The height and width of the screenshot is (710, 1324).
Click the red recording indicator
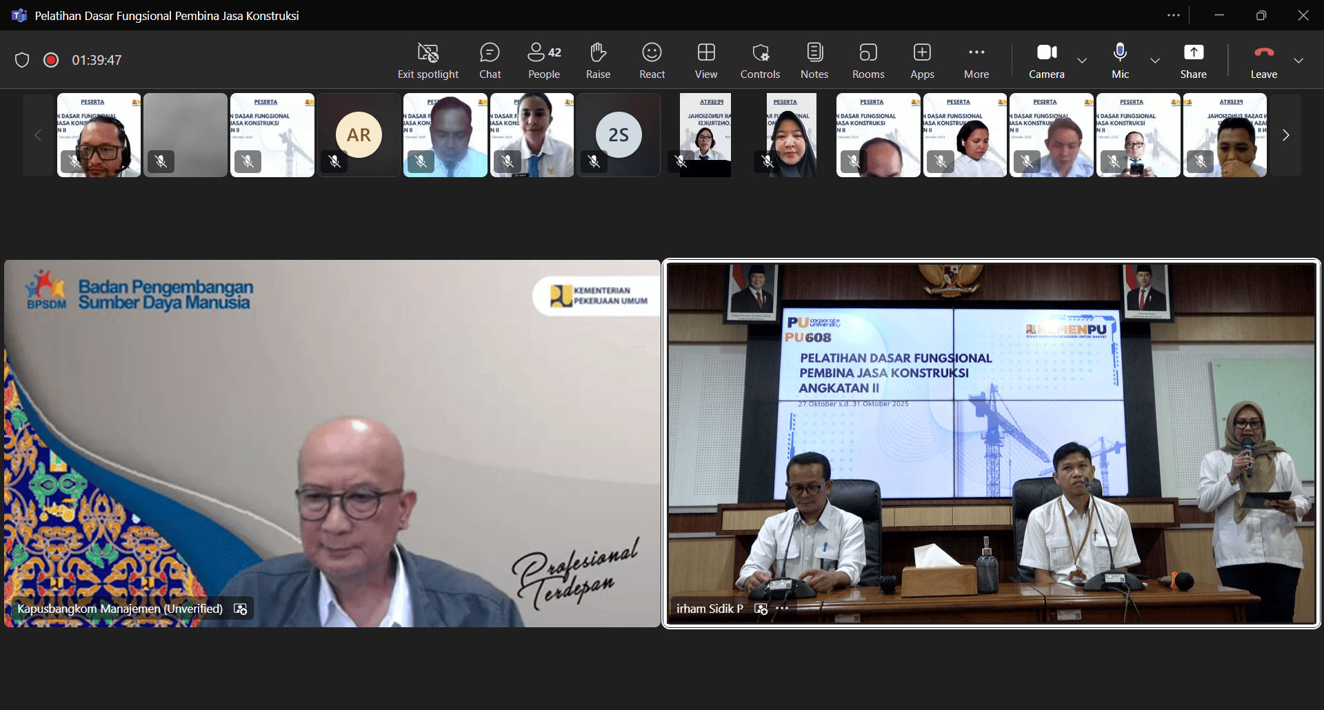[51, 60]
